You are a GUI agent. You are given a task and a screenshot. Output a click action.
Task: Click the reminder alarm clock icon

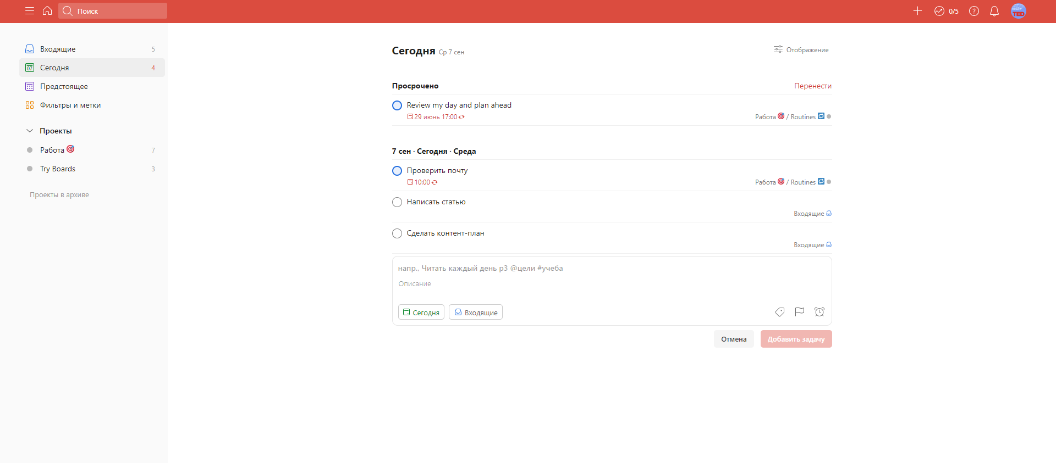[x=820, y=312]
